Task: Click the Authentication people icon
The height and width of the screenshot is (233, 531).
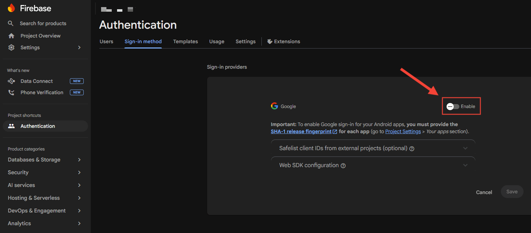Action: [x=11, y=126]
